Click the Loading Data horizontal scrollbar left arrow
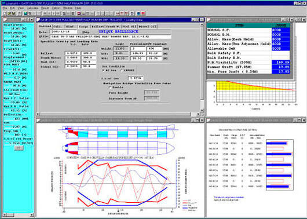 38,114
